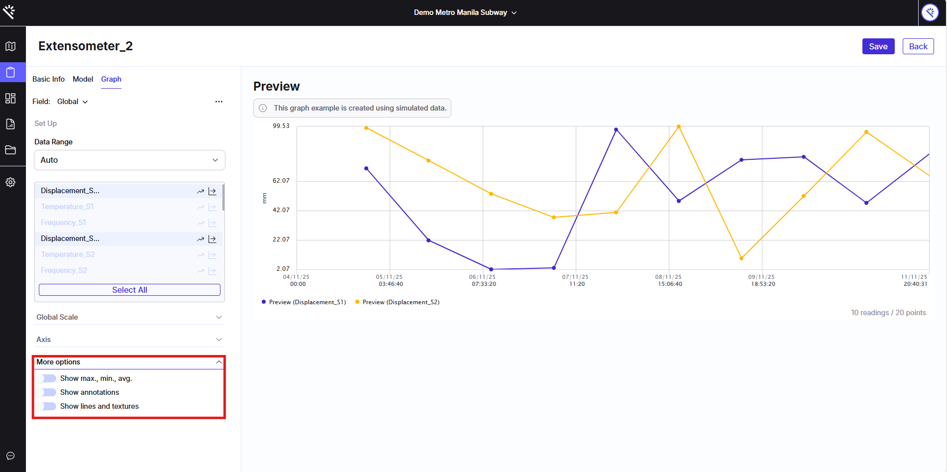Open the folder icon in sidebar

pos(10,150)
